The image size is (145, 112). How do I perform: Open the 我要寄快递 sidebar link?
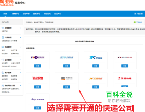(15, 53)
